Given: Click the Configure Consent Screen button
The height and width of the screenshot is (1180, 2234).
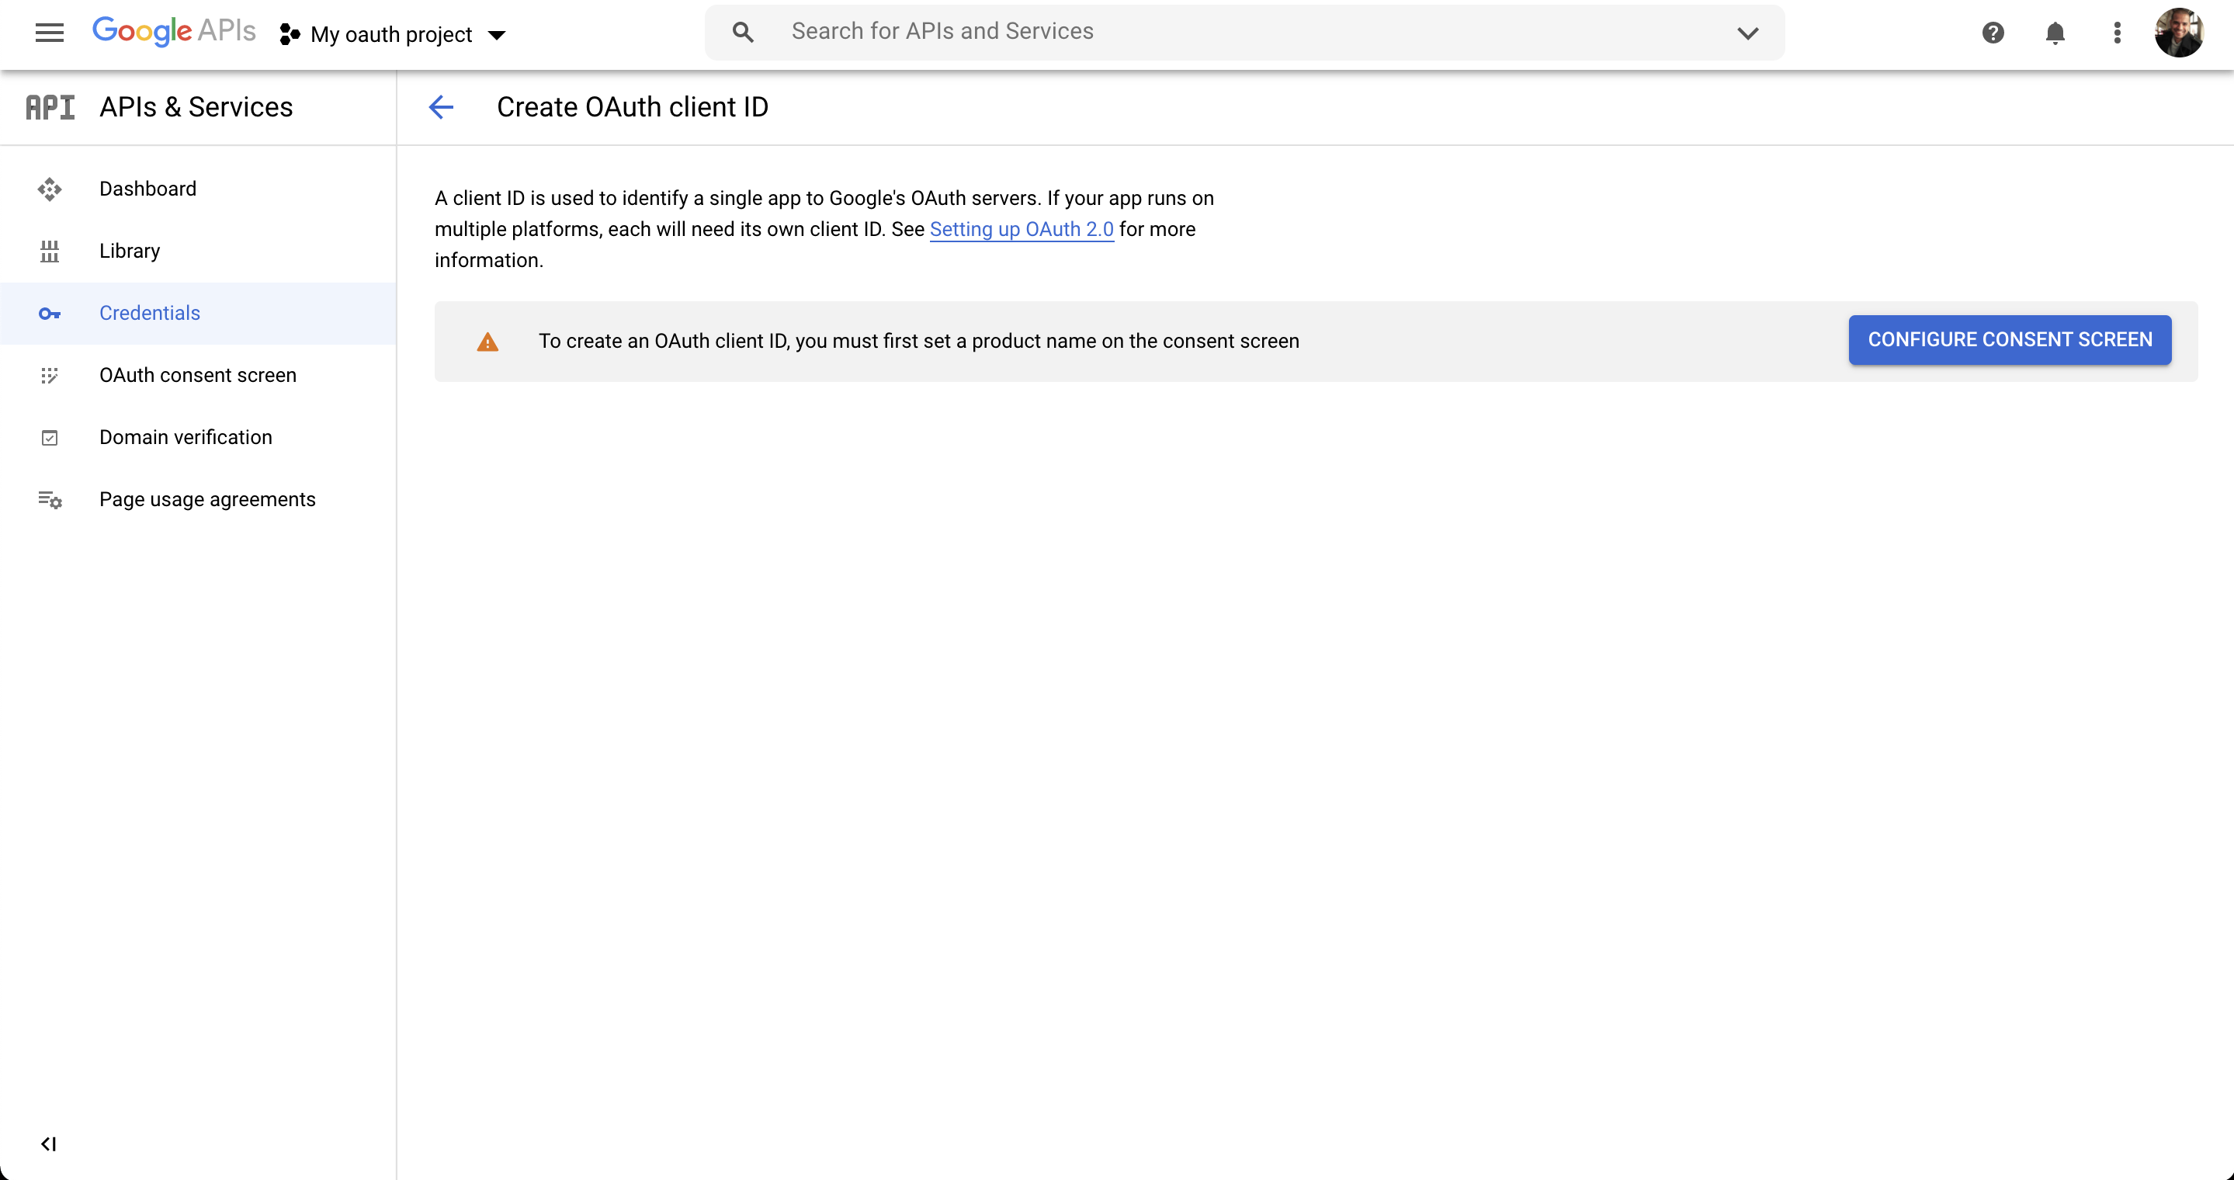Looking at the screenshot, I should (x=2010, y=340).
